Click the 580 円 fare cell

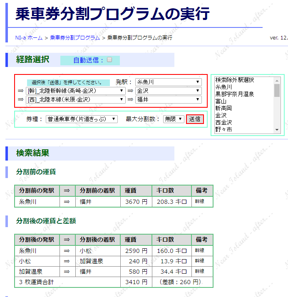point(136,272)
